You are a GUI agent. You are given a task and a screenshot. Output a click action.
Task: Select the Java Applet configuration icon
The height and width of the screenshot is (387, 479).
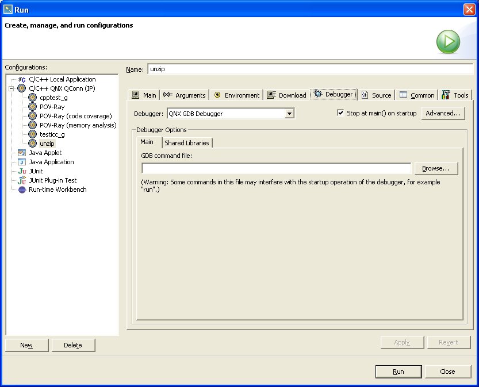coord(21,153)
